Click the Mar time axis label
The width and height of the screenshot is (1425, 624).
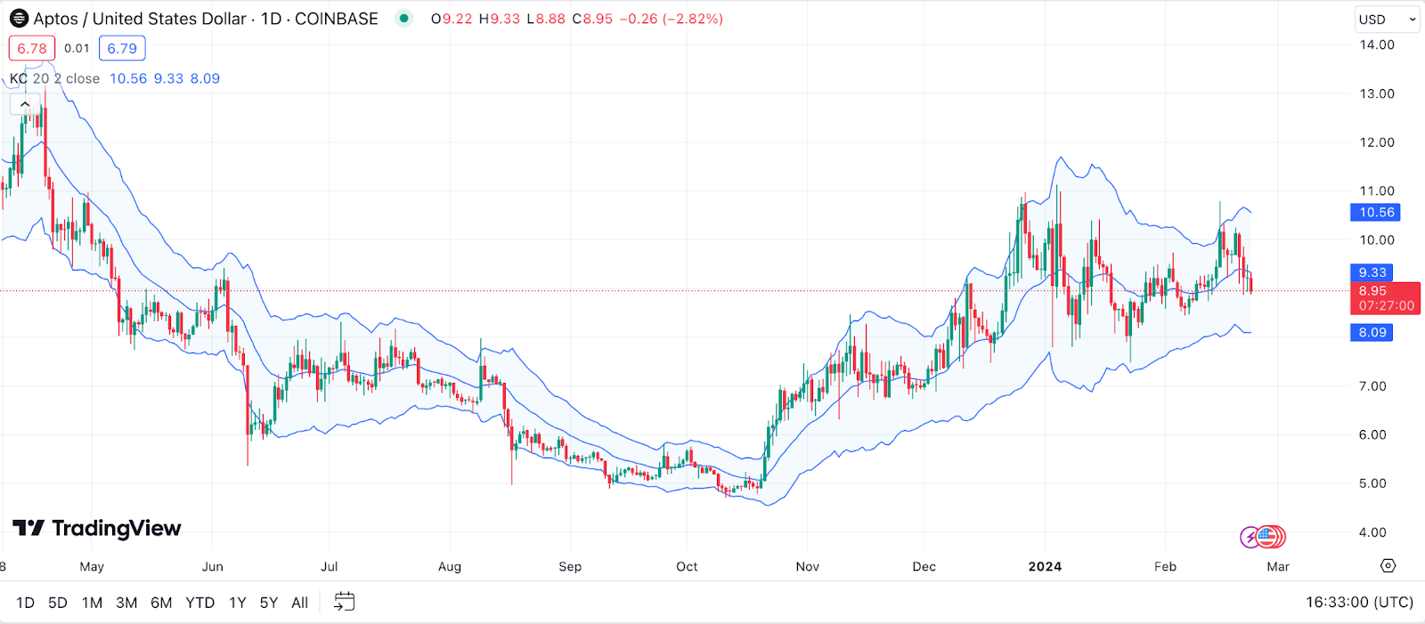point(1278,566)
